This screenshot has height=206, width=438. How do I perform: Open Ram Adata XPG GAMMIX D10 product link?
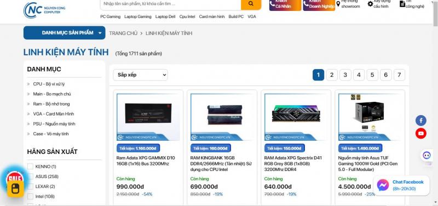click(x=146, y=161)
